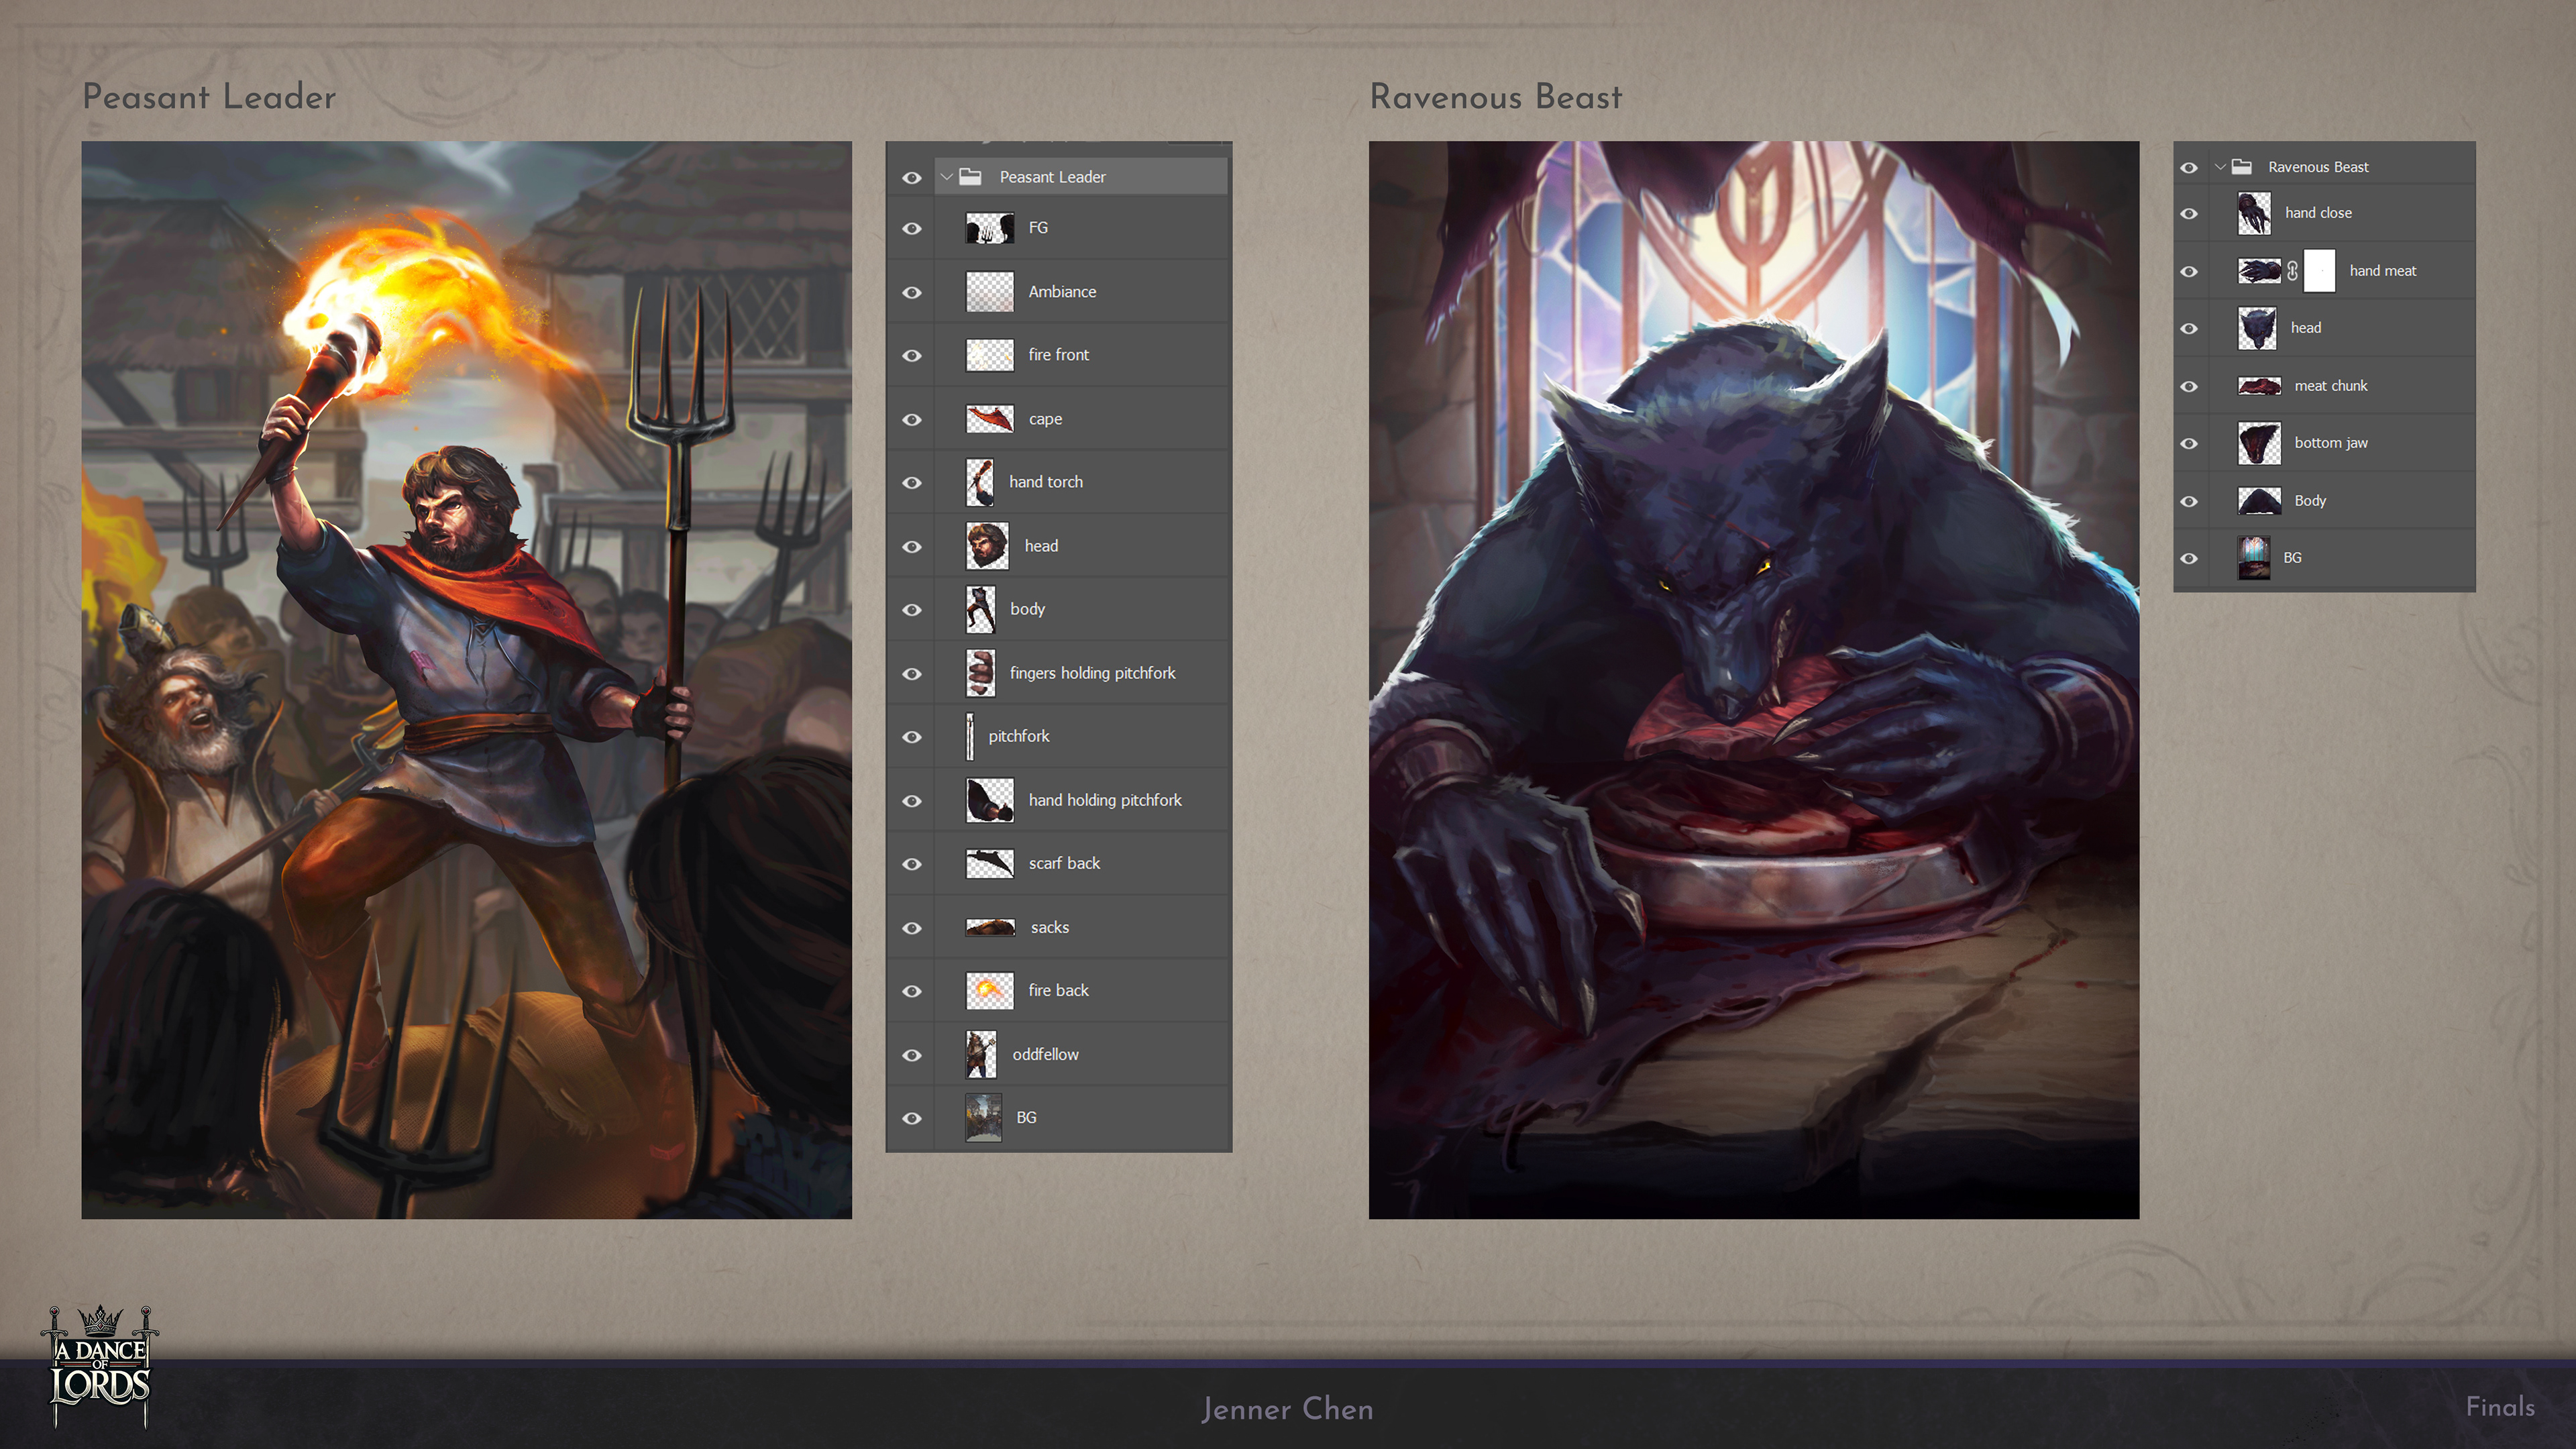Select the hand torch layer
The image size is (2576, 1449).
(x=1045, y=482)
